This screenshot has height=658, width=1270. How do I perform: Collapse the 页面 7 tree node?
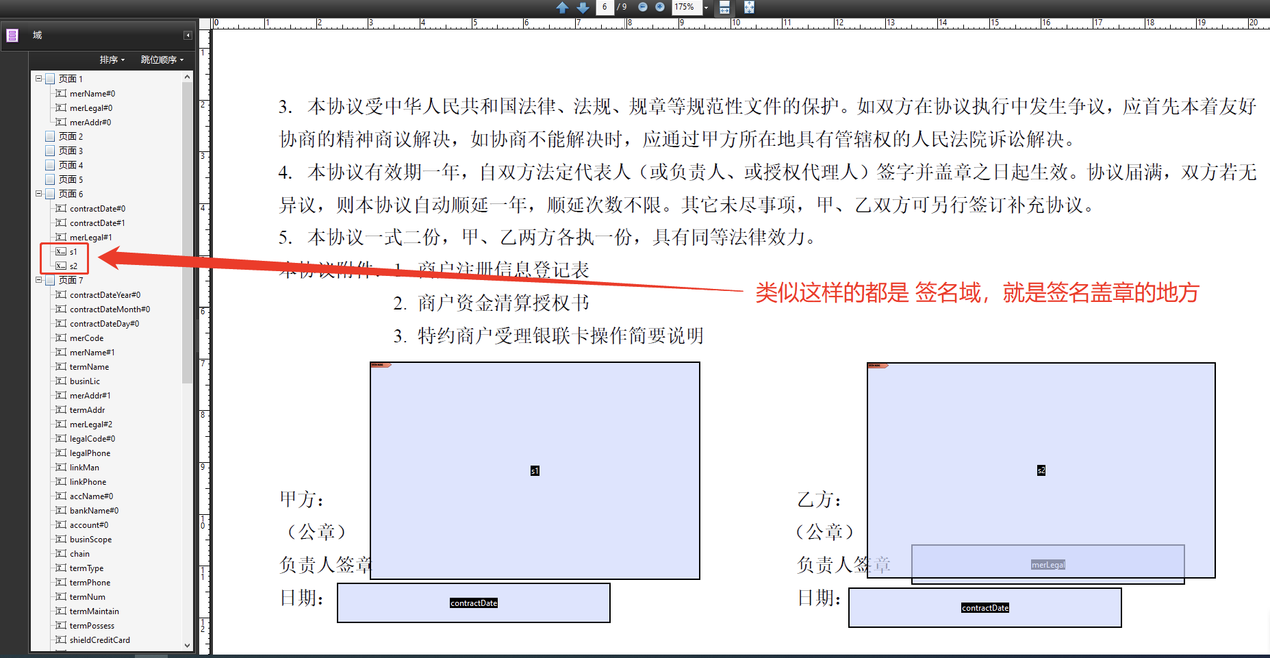[39, 280]
